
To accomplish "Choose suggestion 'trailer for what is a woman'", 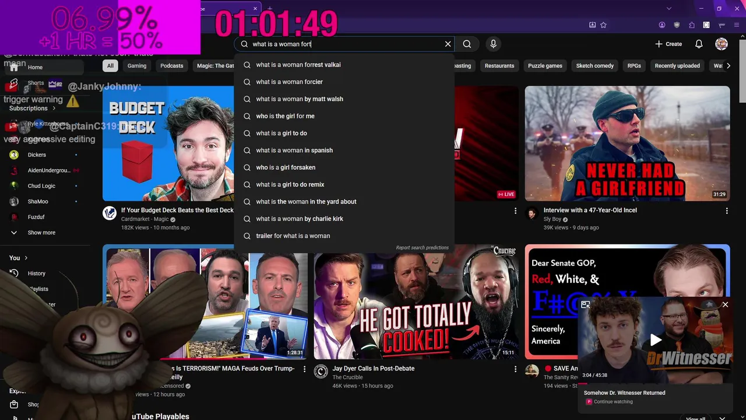I will click(344, 236).
